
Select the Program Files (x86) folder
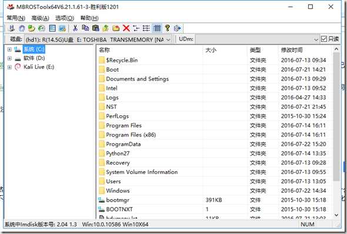(x=215, y=135)
